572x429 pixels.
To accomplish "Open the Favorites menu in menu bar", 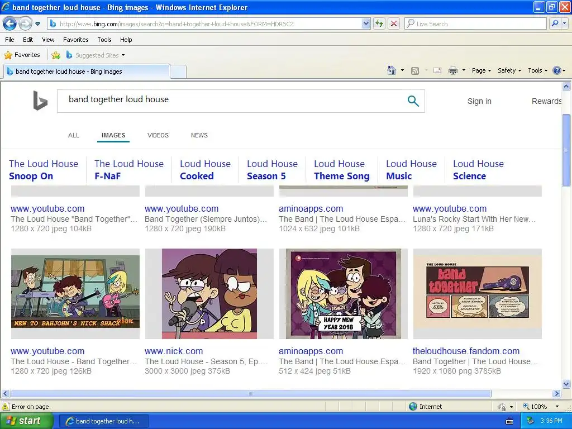I will coord(75,40).
